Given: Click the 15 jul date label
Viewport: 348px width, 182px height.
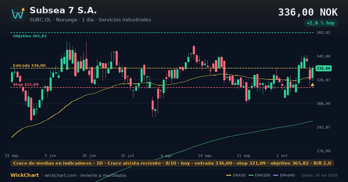Looking at the screenshot, I should point(128,155).
